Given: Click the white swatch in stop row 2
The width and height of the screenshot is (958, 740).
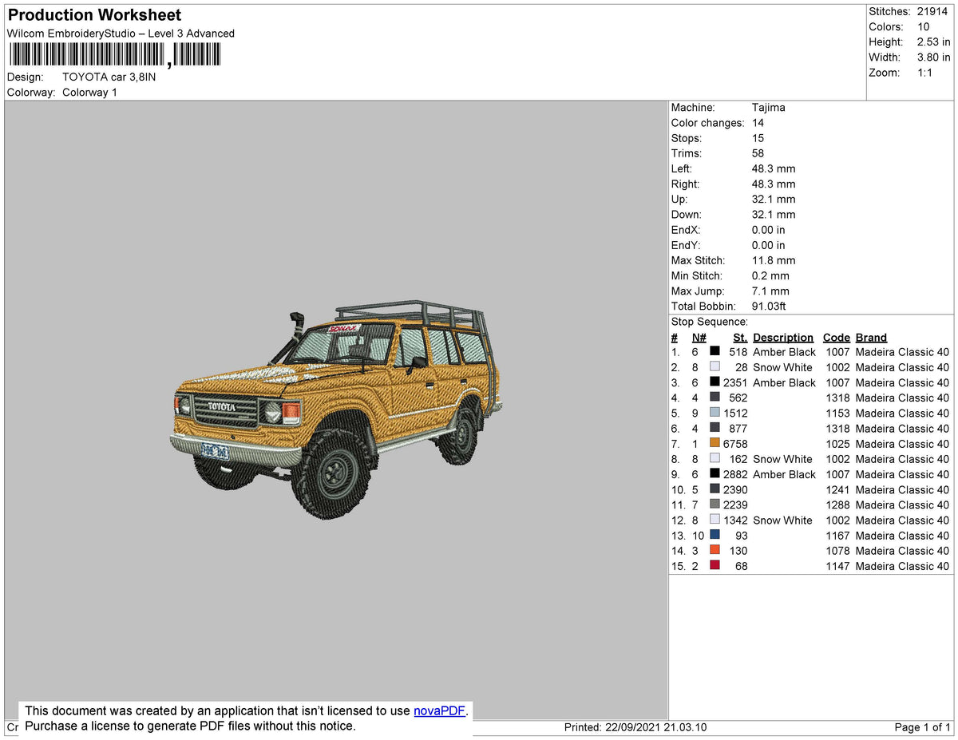Looking at the screenshot, I should (x=715, y=367).
